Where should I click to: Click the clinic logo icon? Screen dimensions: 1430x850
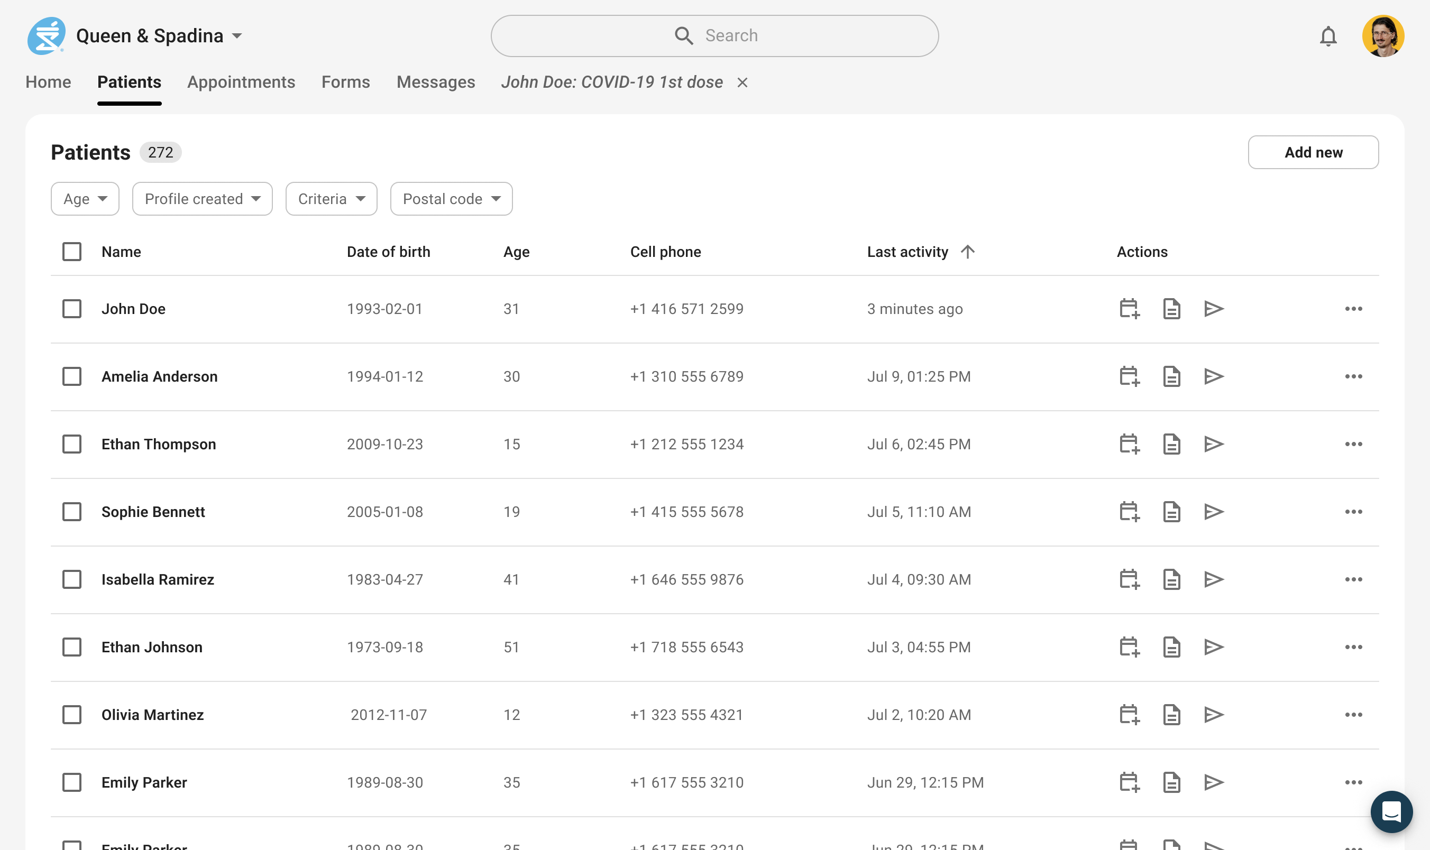point(47,35)
